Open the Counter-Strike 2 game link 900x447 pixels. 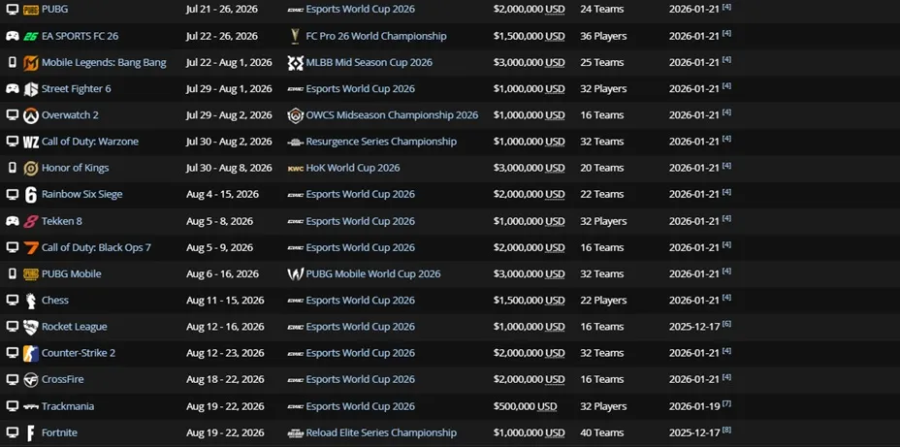pos(78,353)
